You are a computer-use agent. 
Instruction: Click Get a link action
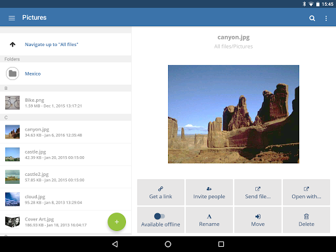click(x=161, y=192)
